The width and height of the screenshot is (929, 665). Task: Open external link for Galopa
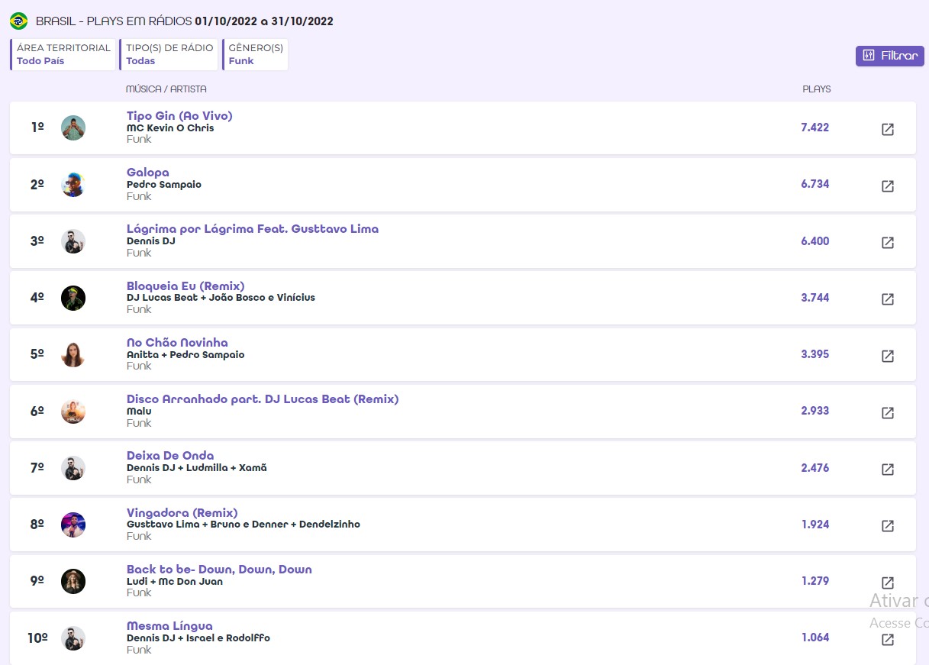coord(888,186)
